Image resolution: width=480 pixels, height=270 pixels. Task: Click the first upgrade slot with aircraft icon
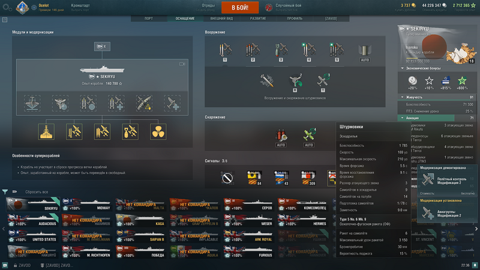(x=32, y=103)
